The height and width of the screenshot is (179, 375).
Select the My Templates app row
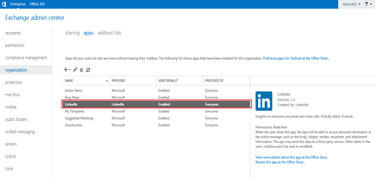[156, 111]
